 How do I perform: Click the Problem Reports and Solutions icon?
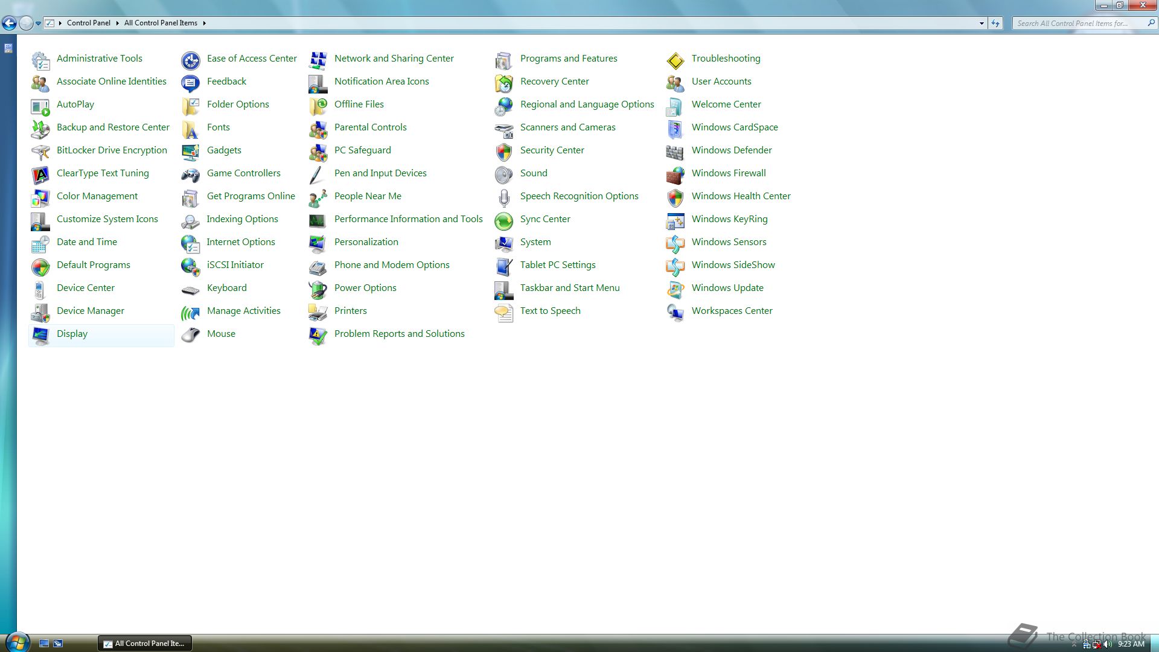pyautogui.click(x=318, y=335)
